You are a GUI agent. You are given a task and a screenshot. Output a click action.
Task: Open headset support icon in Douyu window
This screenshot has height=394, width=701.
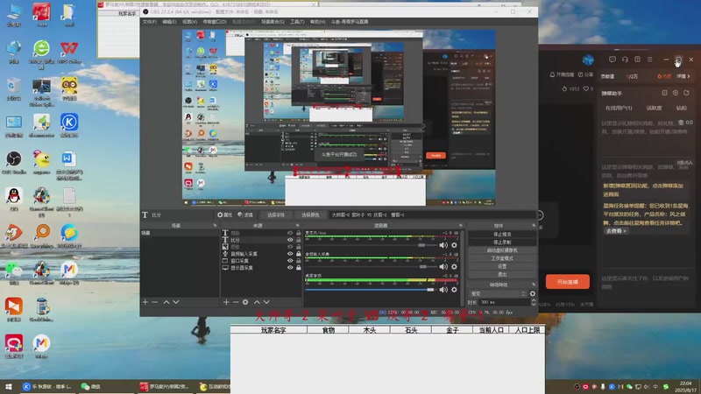point(625,60)
